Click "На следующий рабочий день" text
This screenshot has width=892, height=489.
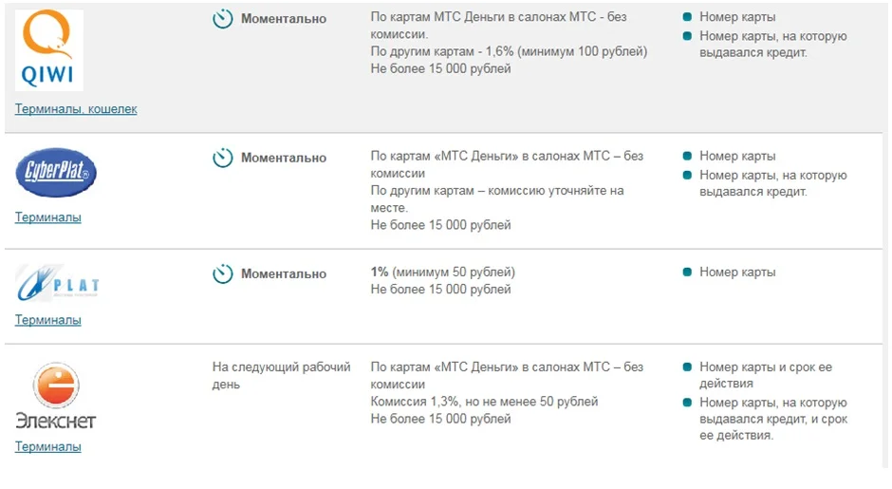(281, 376)
